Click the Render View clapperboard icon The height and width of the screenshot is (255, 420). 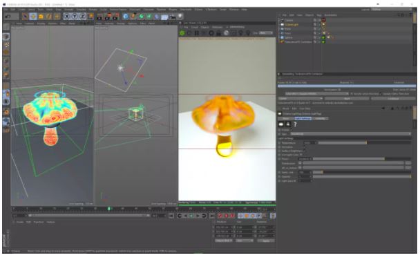pyautogui.click(x=99, y=17)
